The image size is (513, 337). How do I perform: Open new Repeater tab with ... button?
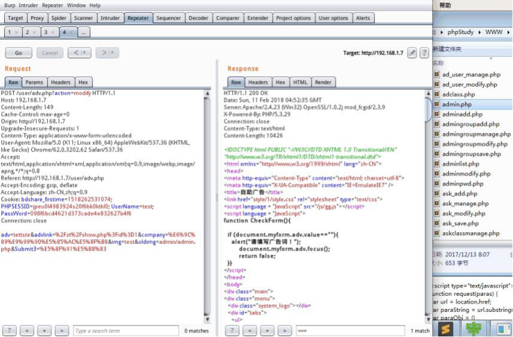click(84, 32)
